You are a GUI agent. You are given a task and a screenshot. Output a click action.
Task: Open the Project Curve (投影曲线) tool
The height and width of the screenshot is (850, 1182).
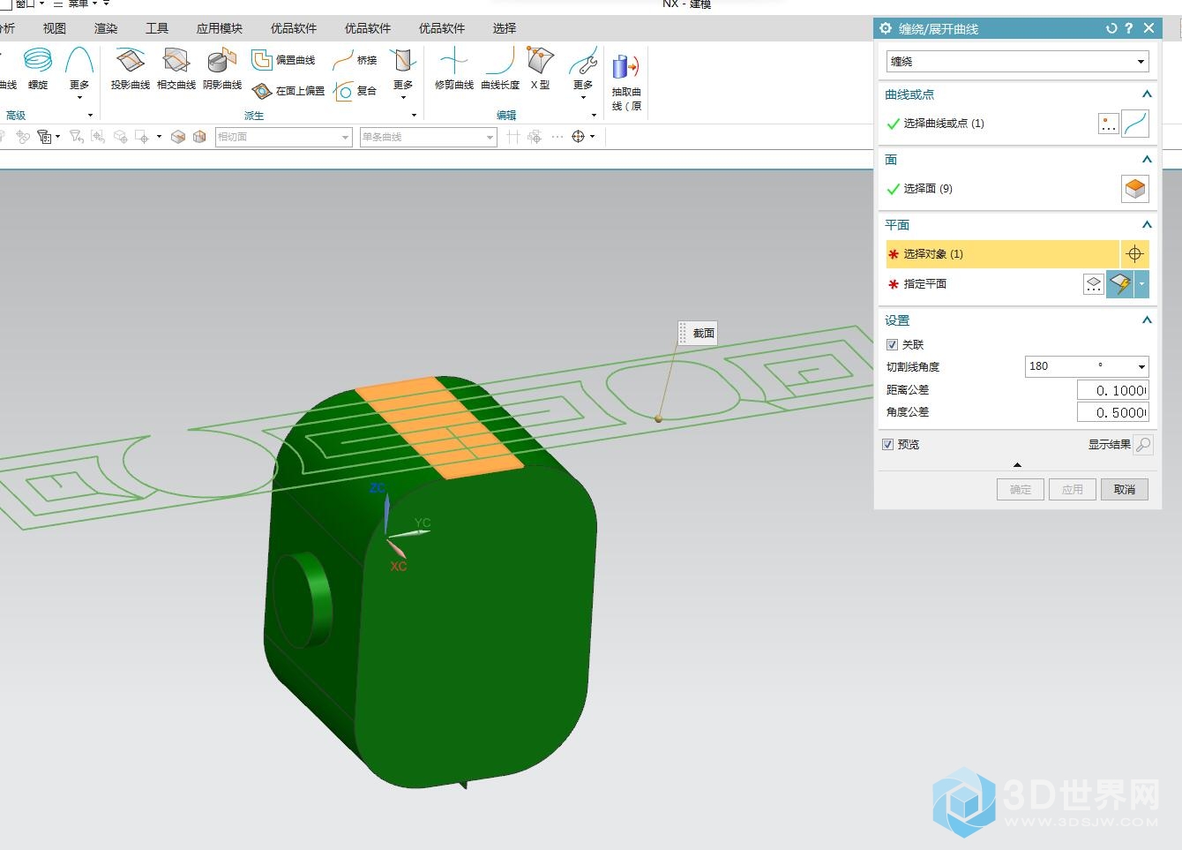coord(130,69)
